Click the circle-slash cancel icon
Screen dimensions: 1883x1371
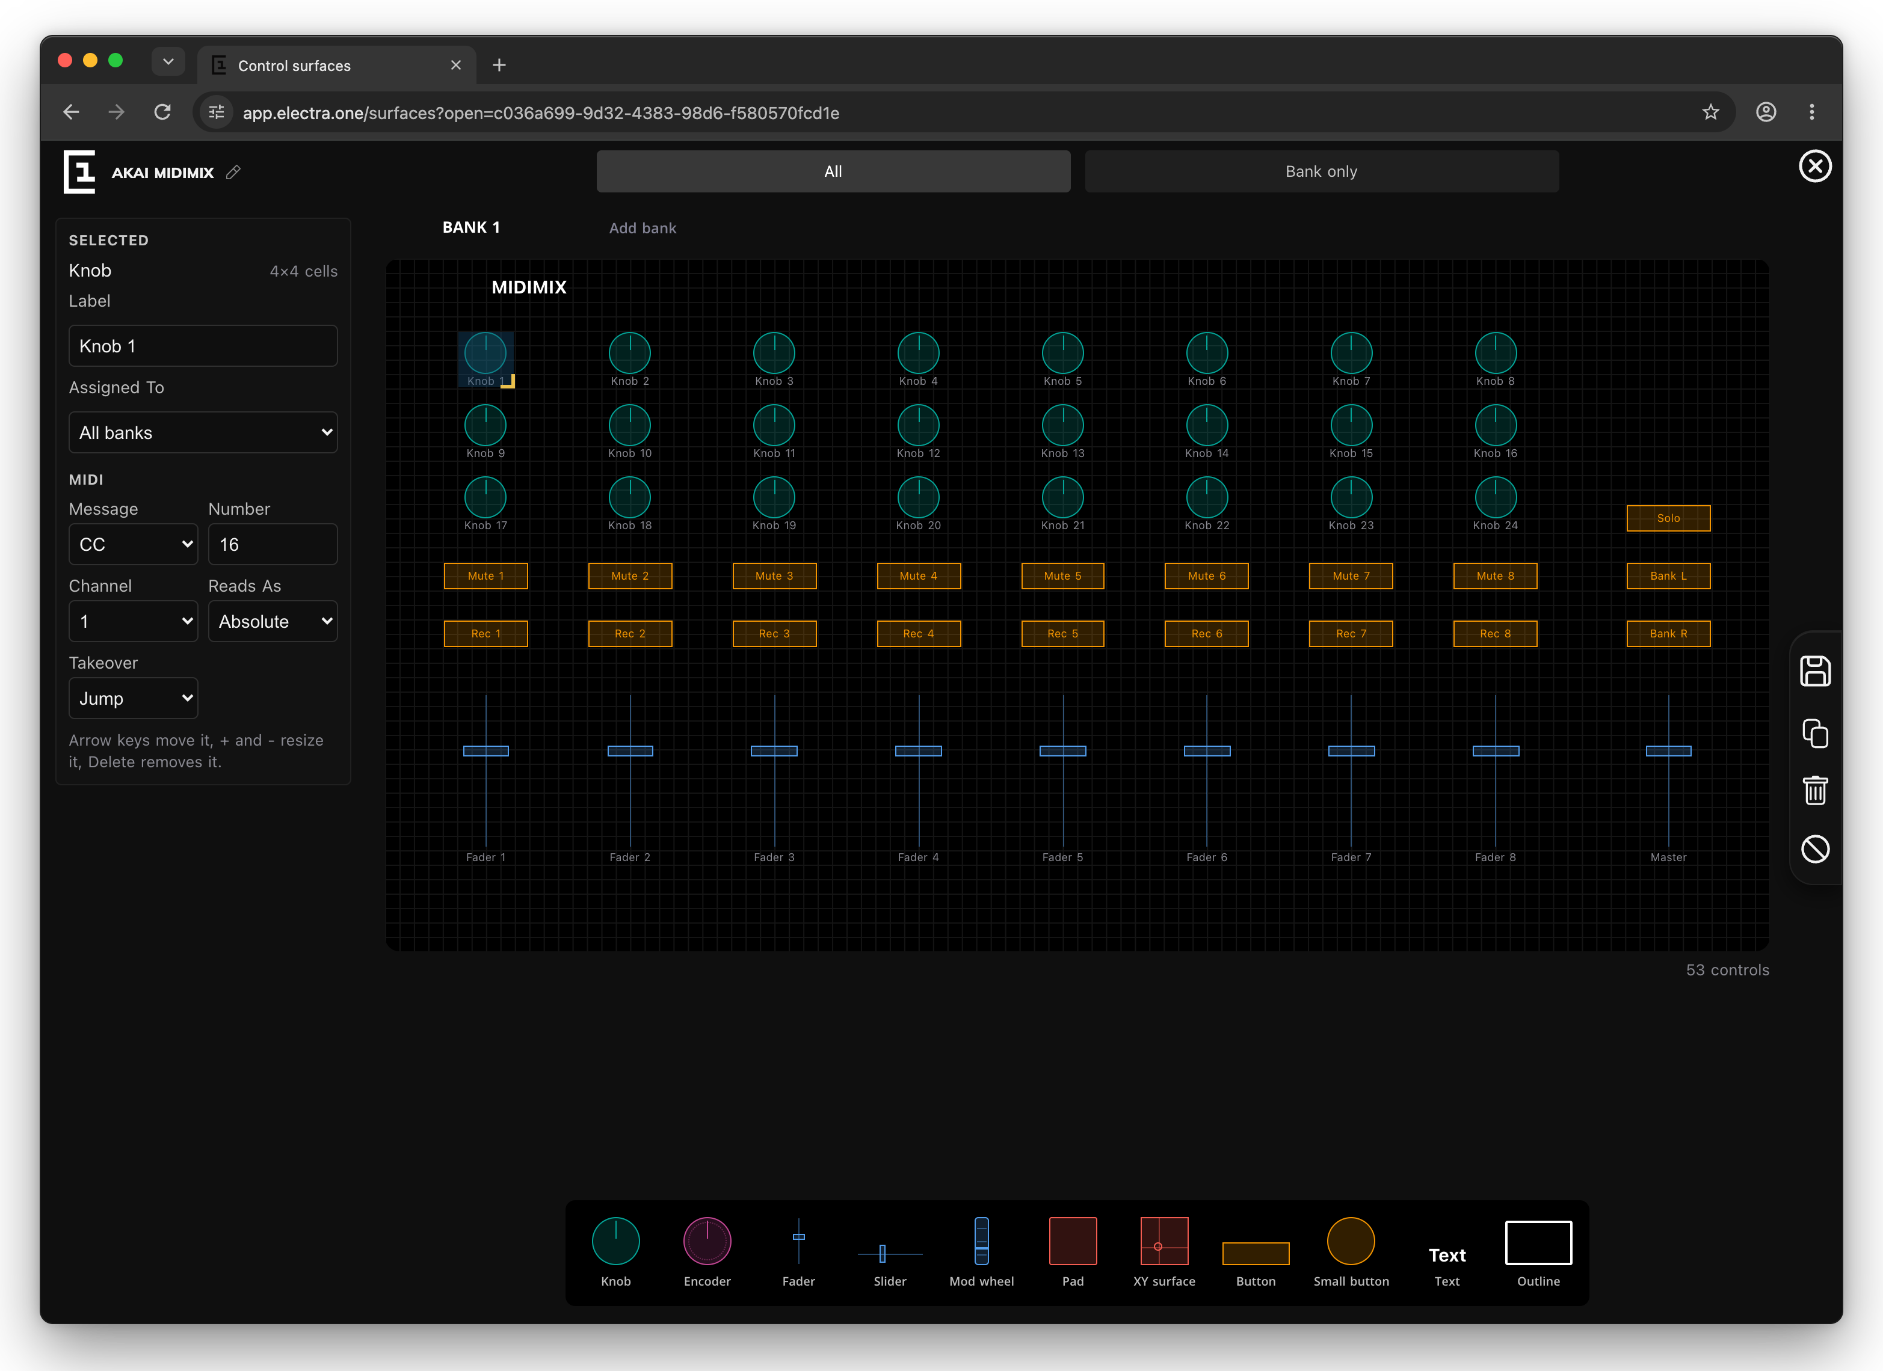pyautogui.click(x=1815, y=848)
